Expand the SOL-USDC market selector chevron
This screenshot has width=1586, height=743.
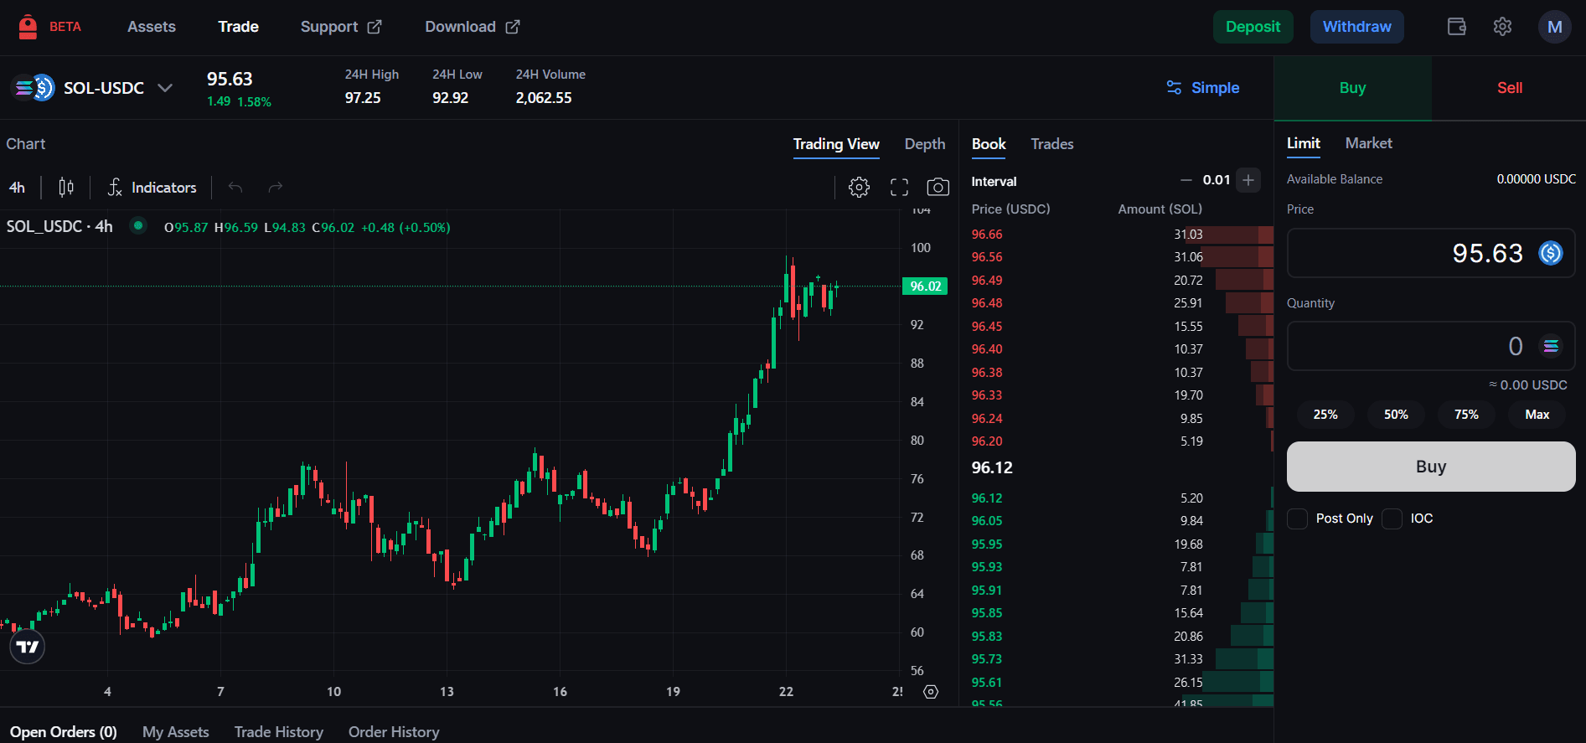pos(165,87)
